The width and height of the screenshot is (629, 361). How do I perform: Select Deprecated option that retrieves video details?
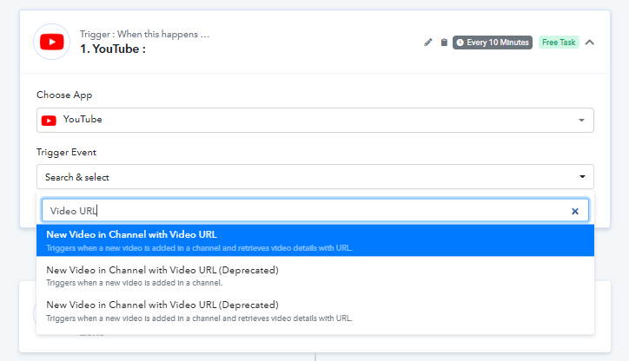coord(314,311)
